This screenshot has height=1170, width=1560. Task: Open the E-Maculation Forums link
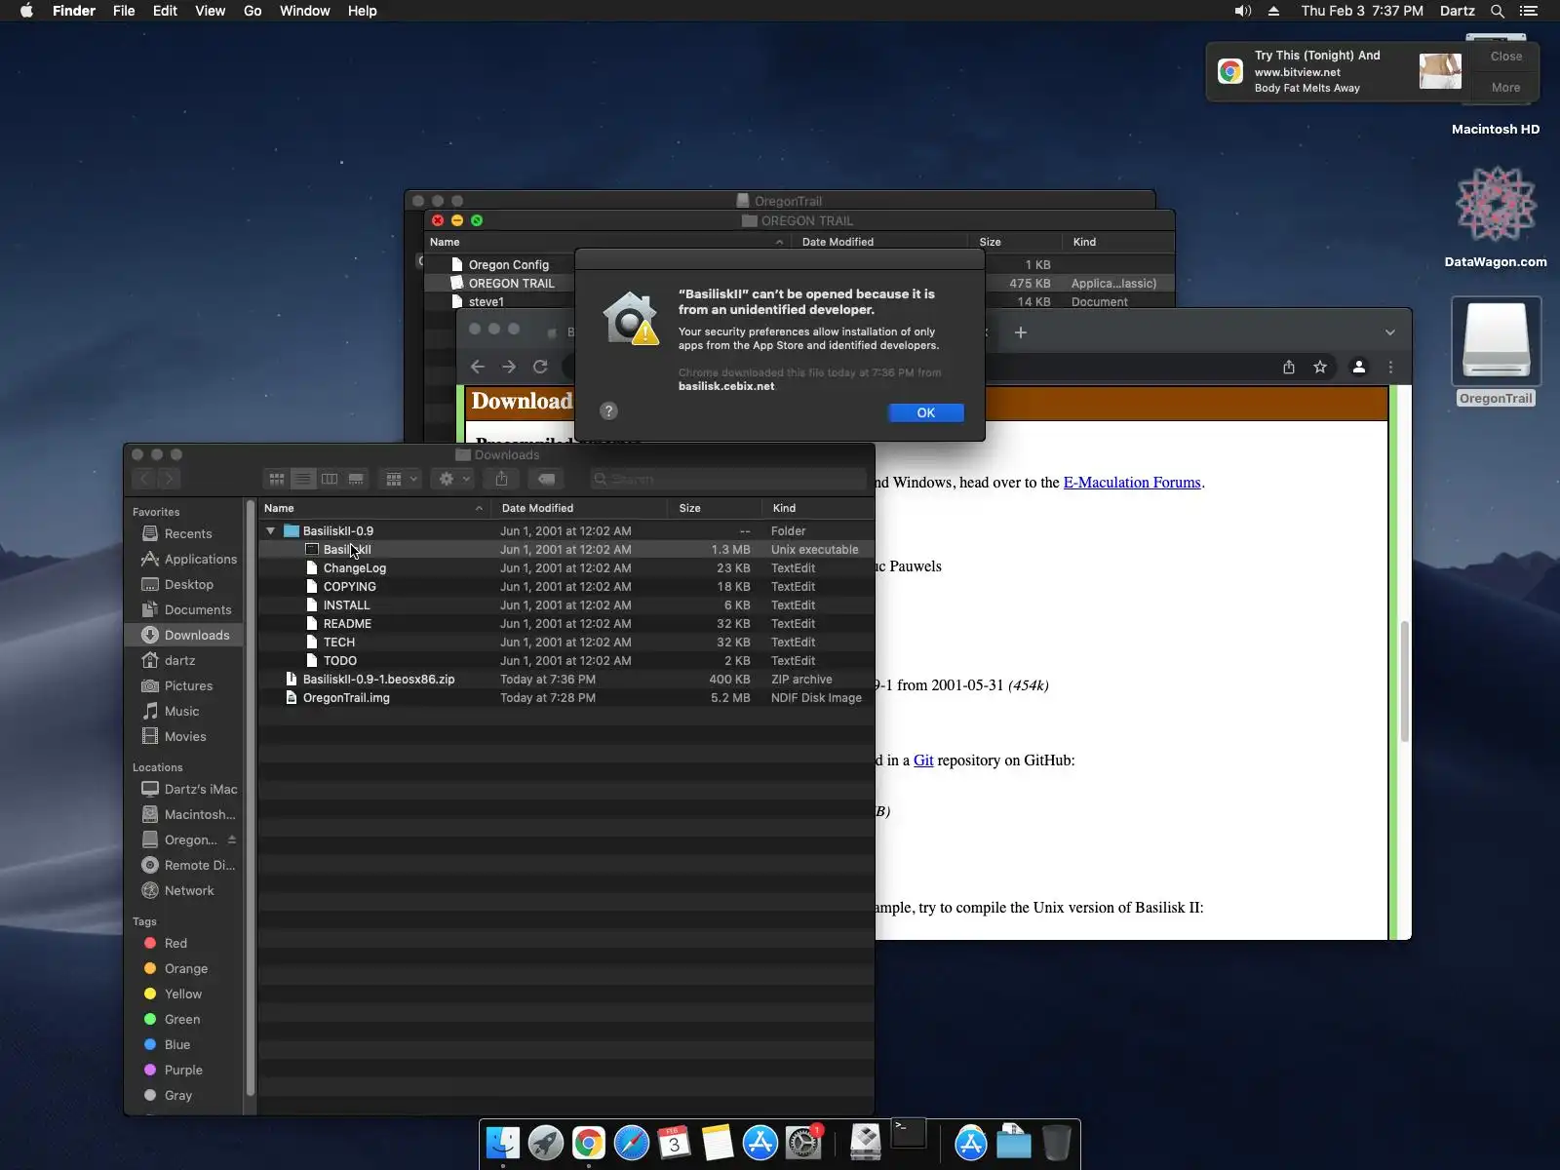click(x=1132, y=483)
